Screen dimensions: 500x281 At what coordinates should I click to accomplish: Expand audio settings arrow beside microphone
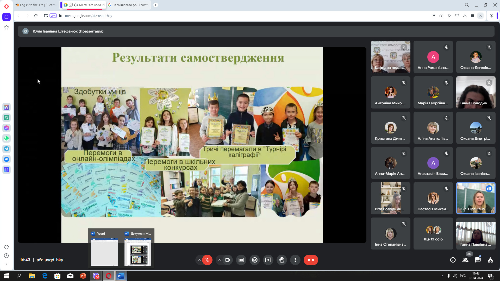coord(199,260)
